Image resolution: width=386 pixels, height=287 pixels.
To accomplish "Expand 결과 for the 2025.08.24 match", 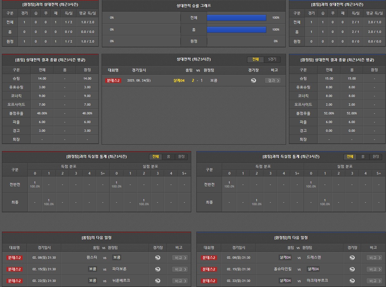I will 272,81.
